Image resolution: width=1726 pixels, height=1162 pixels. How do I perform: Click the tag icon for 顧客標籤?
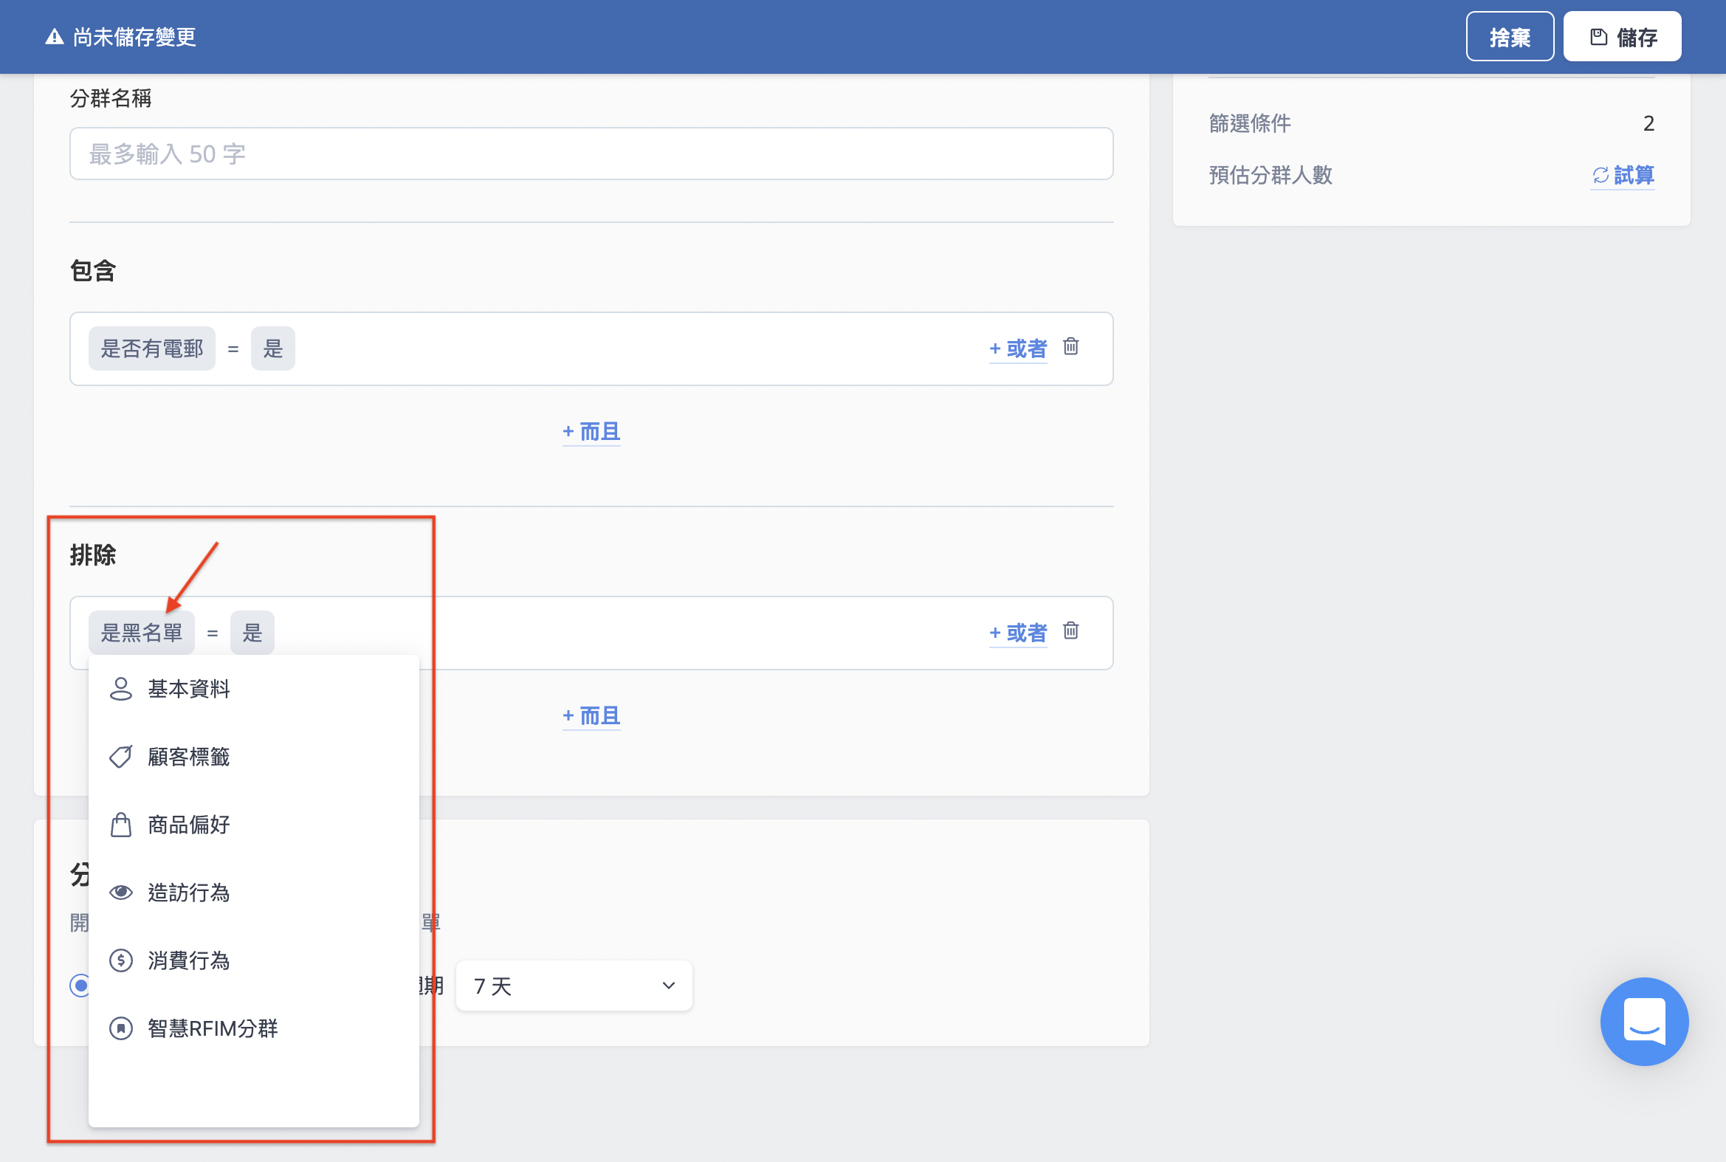pos(121,757)
